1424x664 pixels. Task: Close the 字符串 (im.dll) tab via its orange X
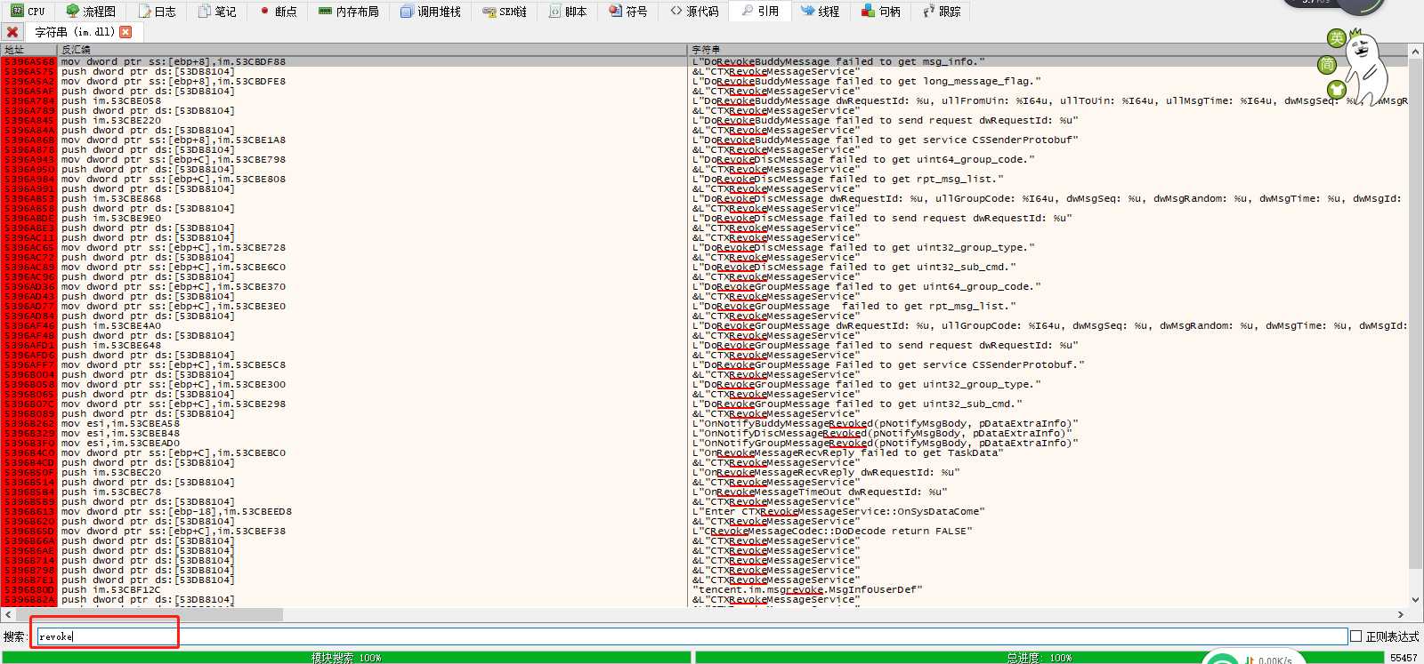[x=125, y=32]
